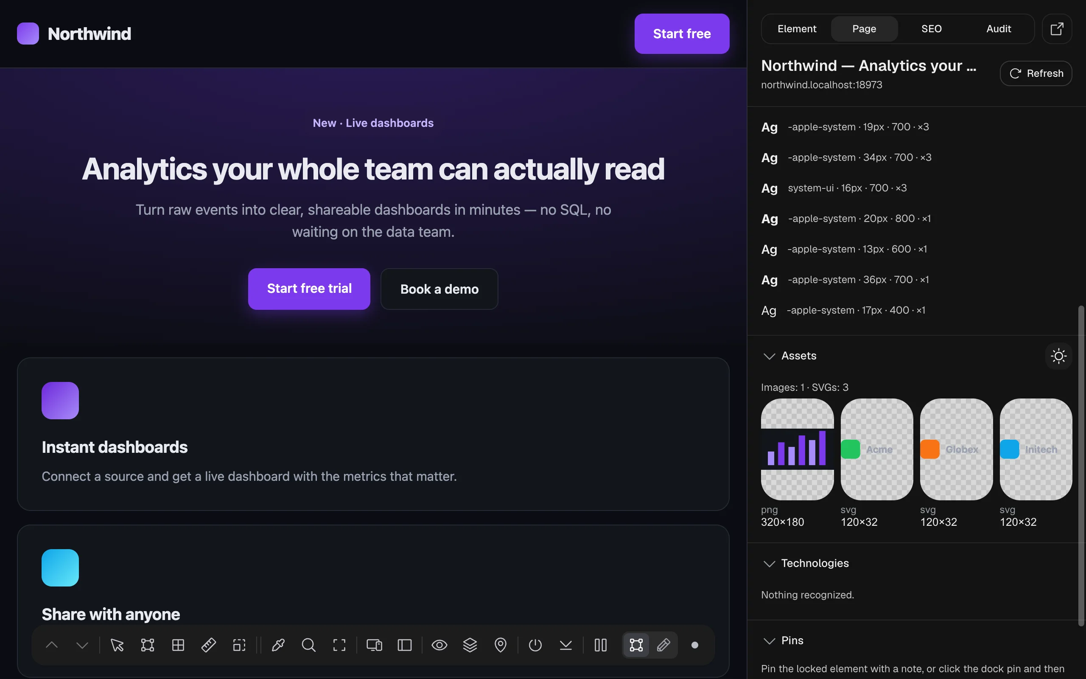Toggle the power icon in dock

click(535, 645)
